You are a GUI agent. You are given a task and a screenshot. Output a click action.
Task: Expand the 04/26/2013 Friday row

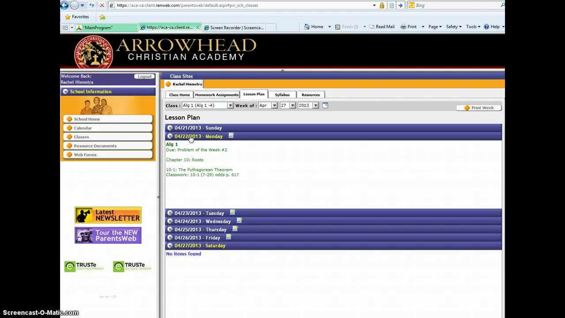170,237
